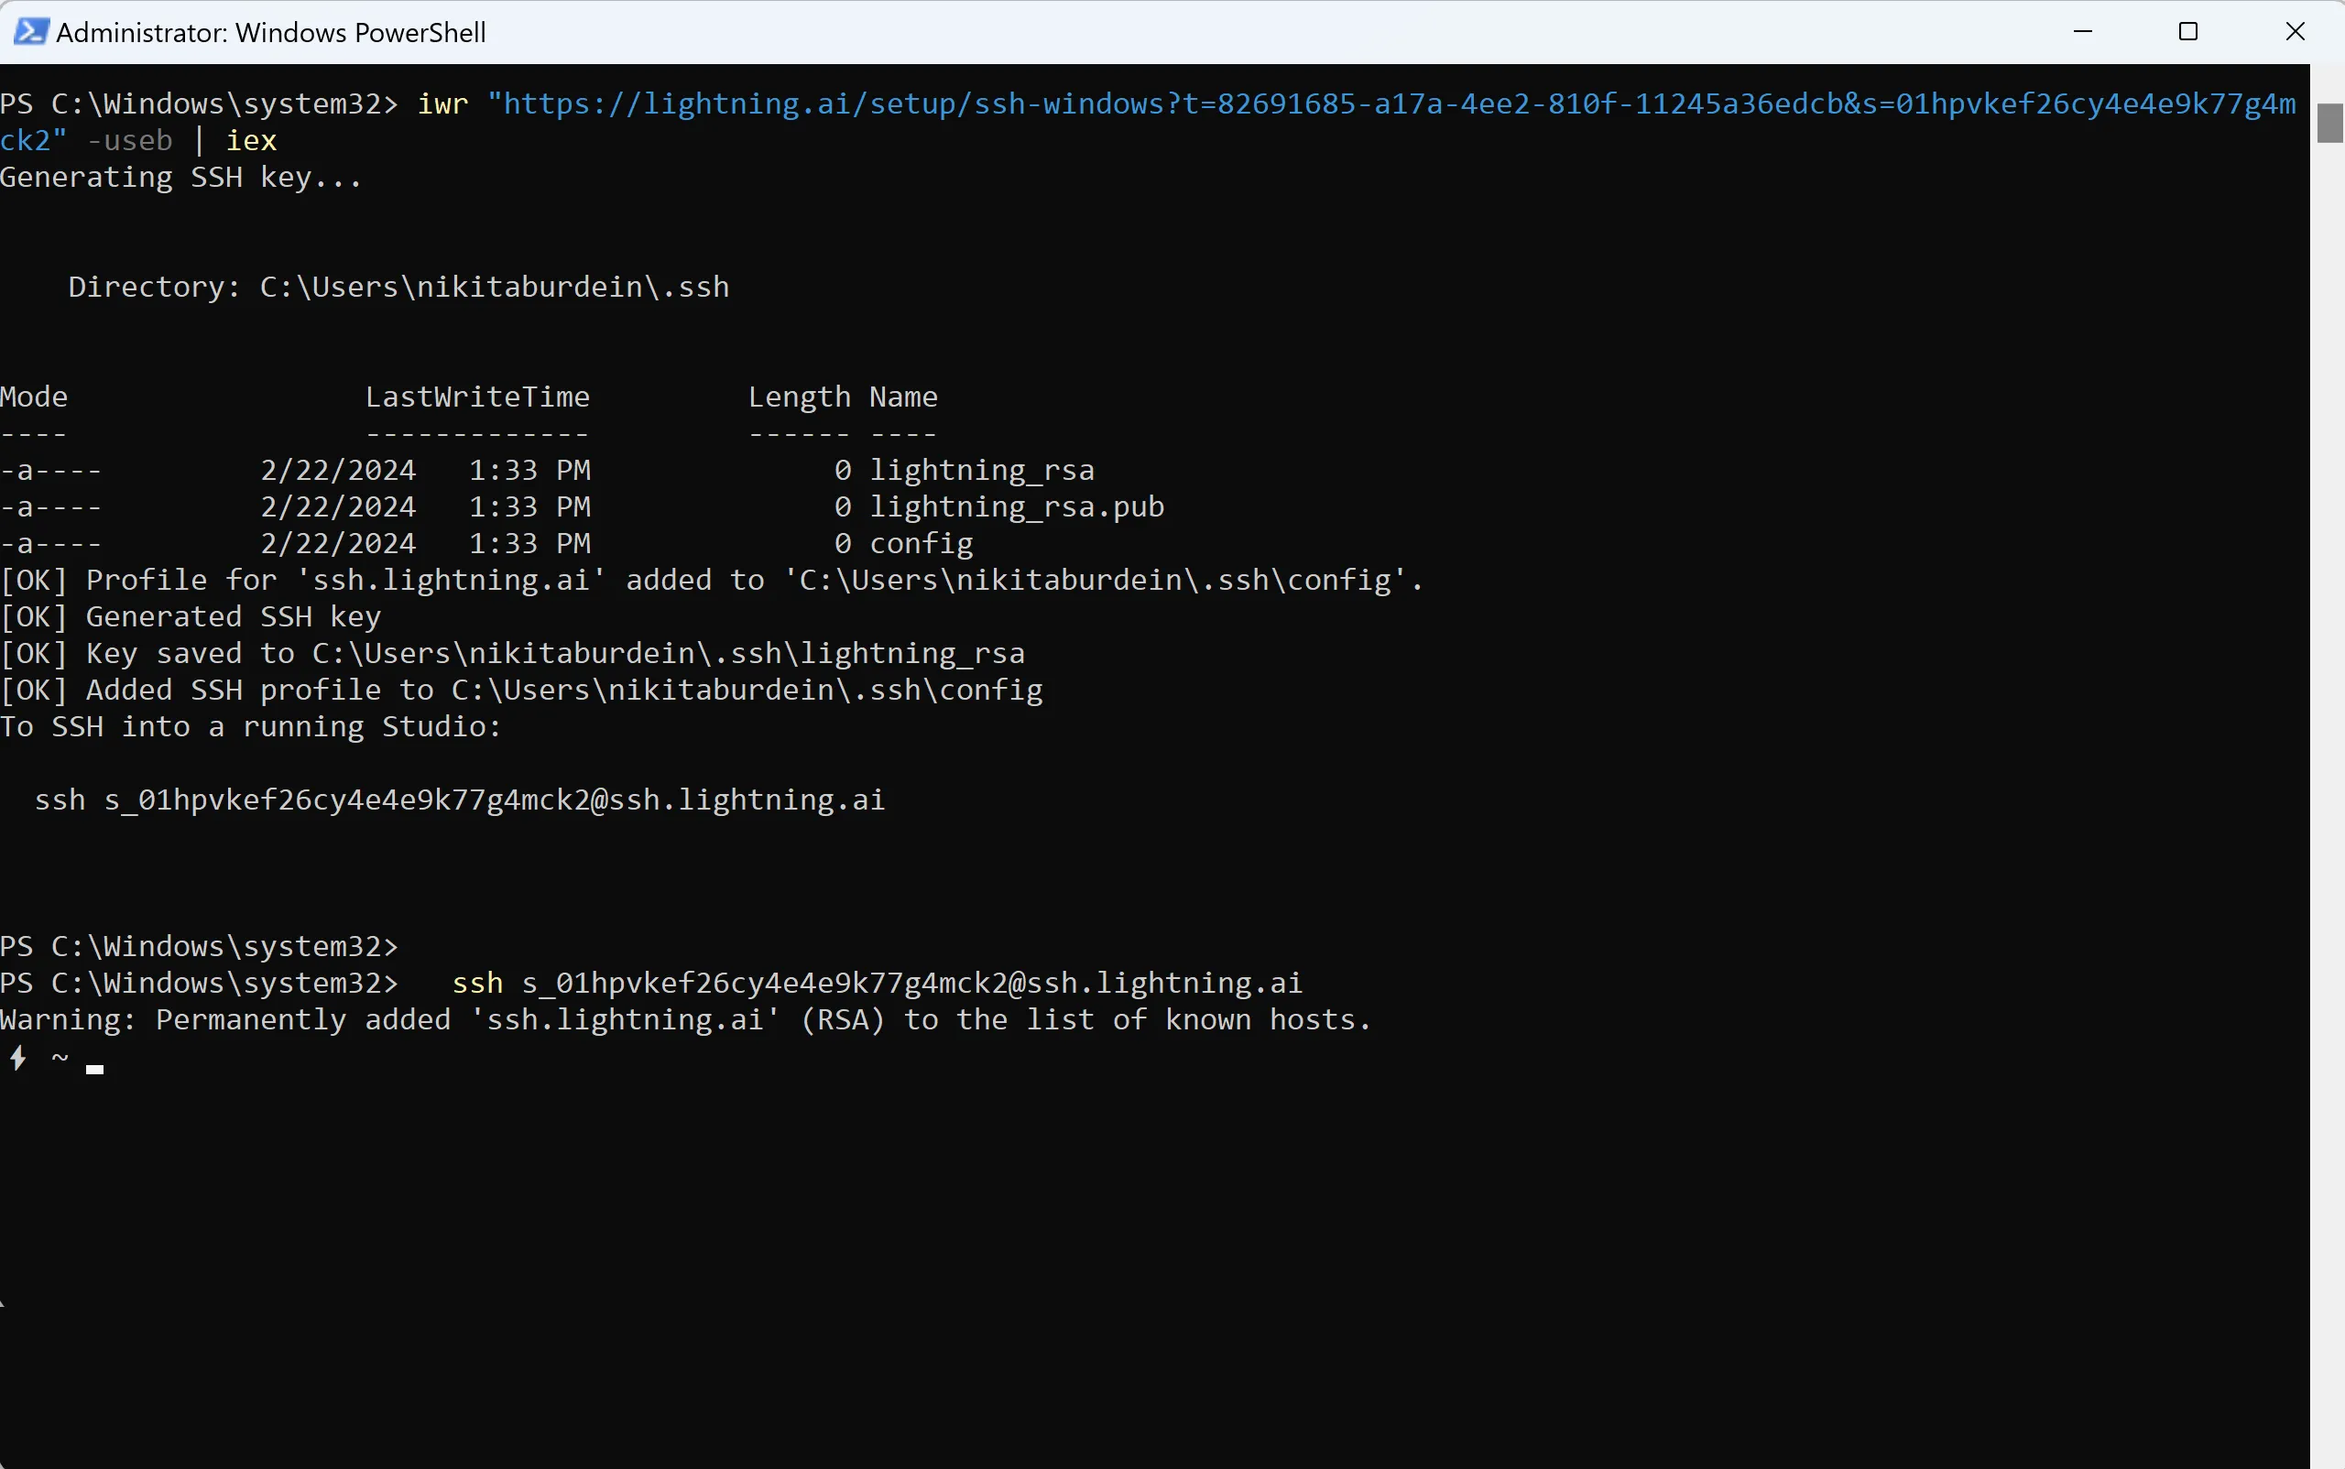
Task: Click the file name 'lightning_rsa'
Action: click(x=982, y=470)
